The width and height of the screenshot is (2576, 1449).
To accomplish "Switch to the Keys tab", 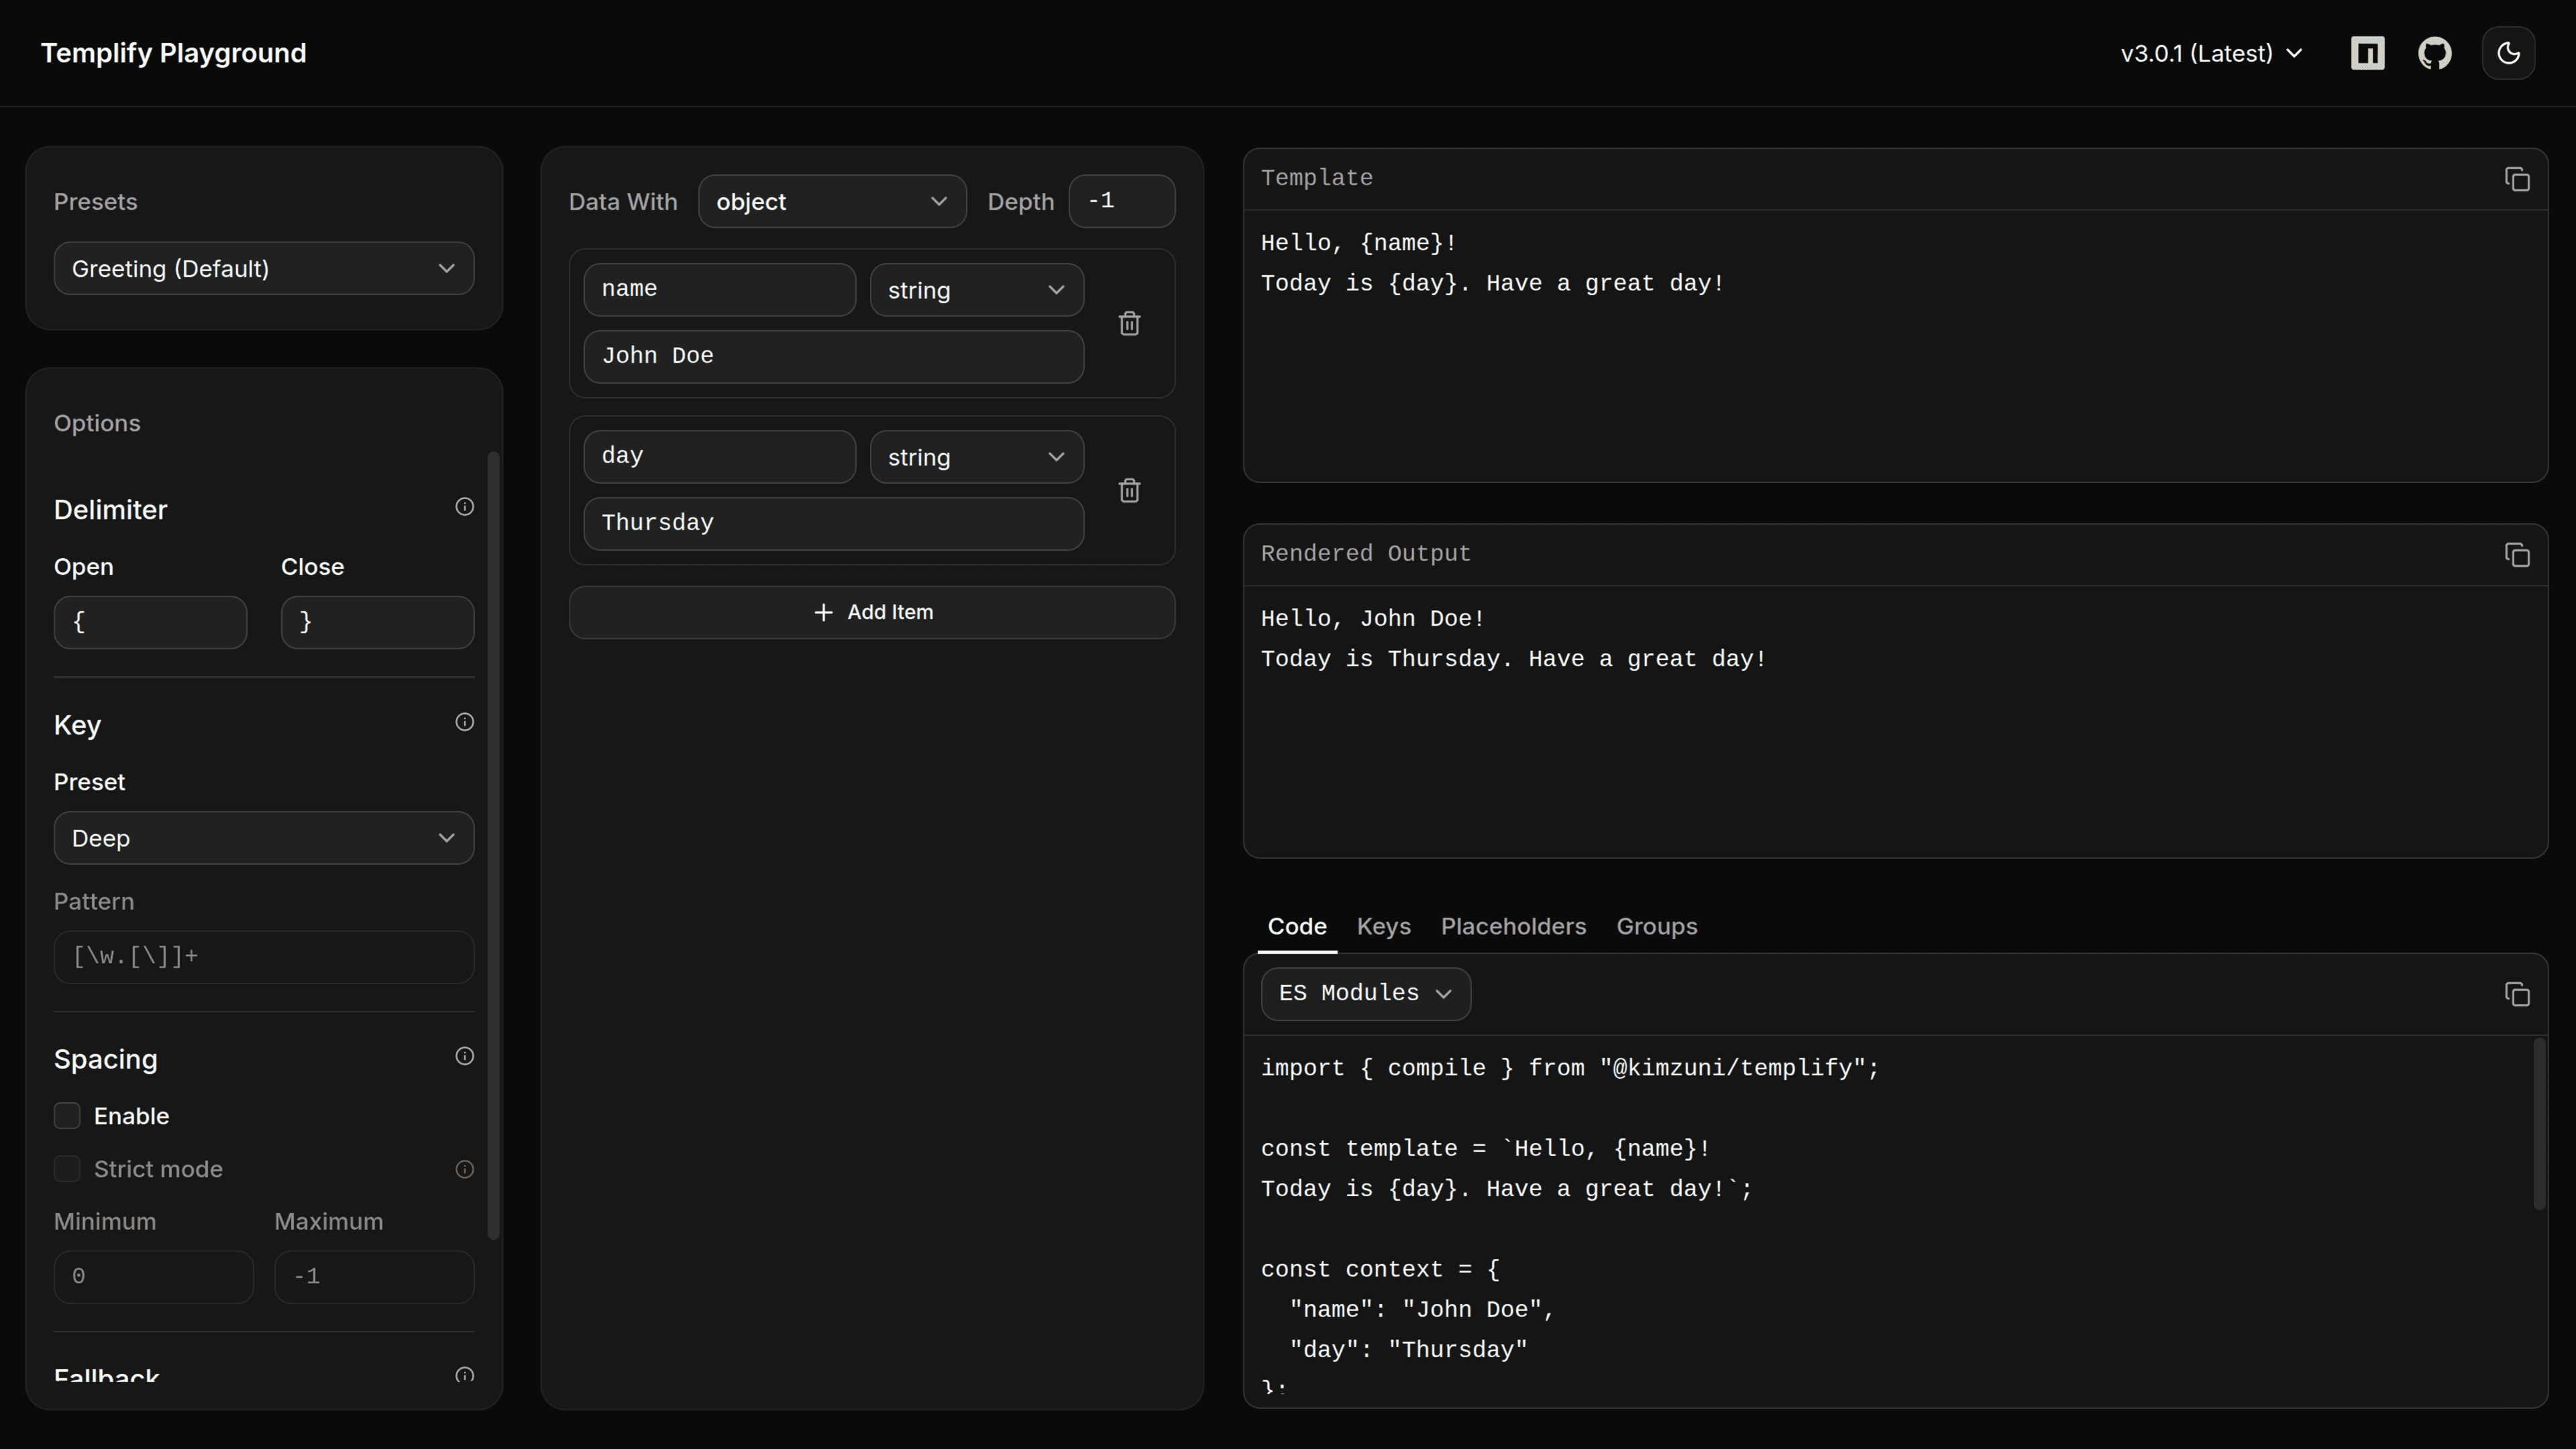I will coord(1384,927).
